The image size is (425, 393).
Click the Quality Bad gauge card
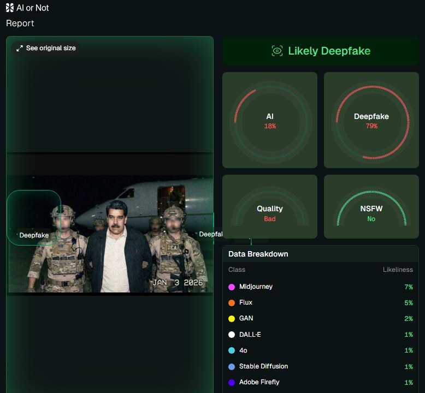269,207
